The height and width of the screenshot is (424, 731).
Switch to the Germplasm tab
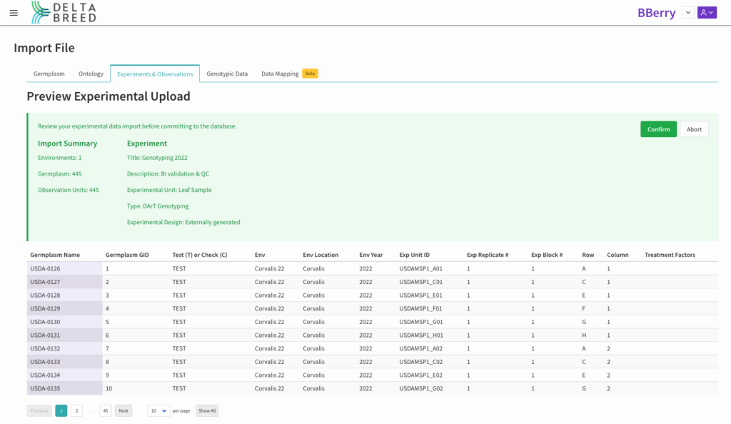[x=49, y=74]
